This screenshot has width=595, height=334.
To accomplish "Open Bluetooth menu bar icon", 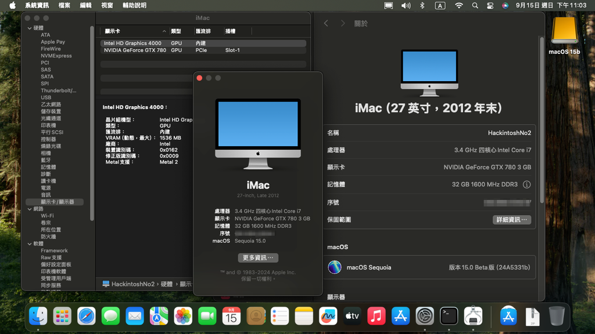I will pyautogui.click(x=422, y=5).
